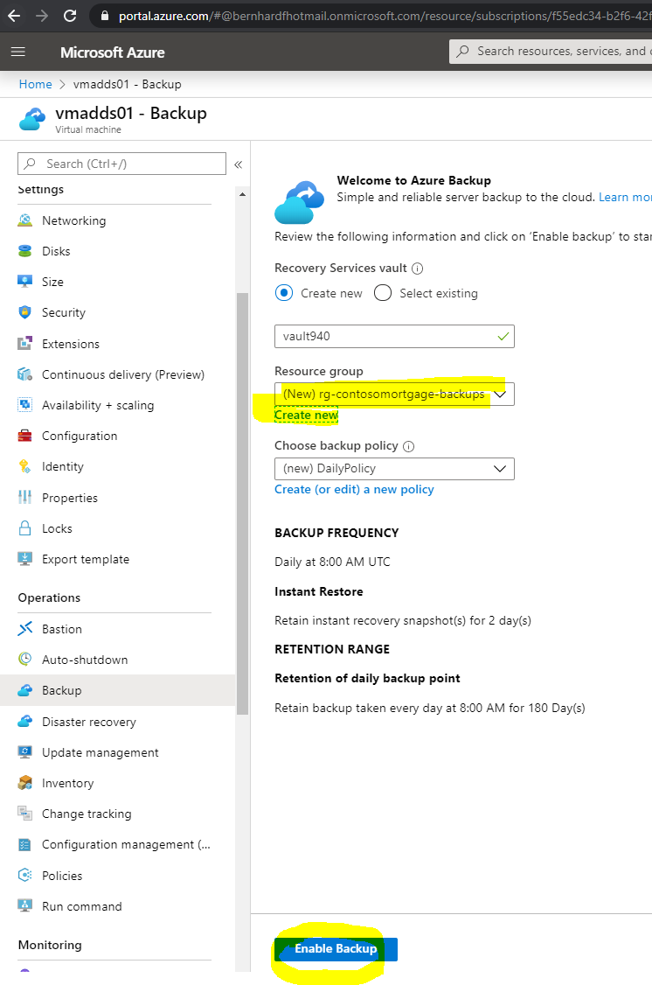This screenshot has width=652, height=985.
Task: Click the browser address bar URL
Action: [384, 16]
